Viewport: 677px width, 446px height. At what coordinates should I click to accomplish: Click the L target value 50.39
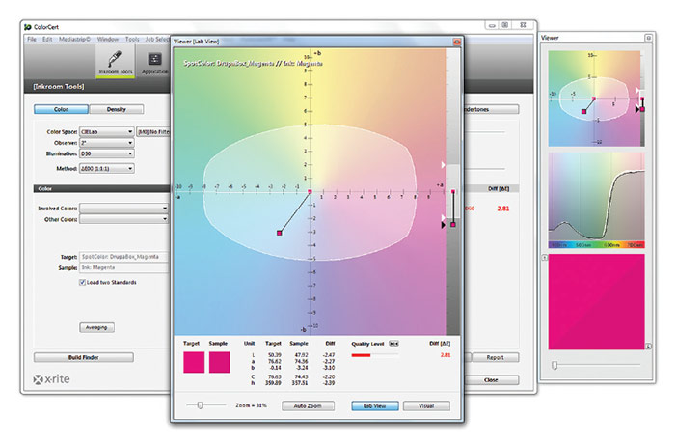[x=275, y=355]
